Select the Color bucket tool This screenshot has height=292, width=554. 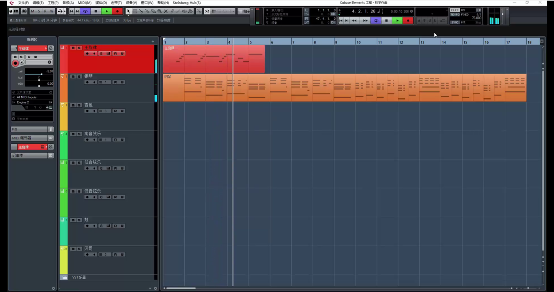190,11
